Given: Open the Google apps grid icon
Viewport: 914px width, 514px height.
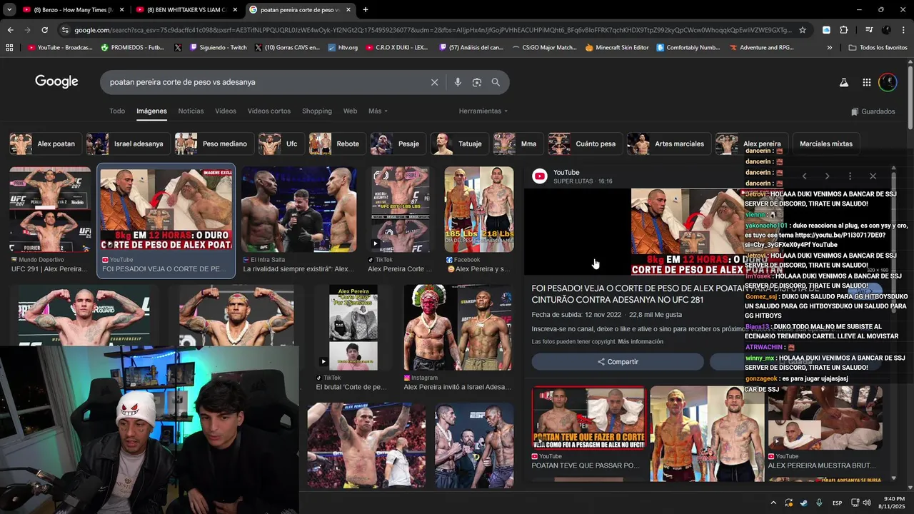Looking at the screenshot, I should [x=866, y=82].
